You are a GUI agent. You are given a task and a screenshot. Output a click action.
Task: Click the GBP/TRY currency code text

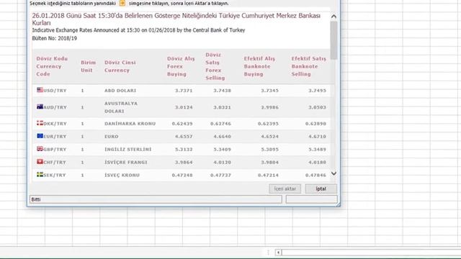pyautogui.click(x=55, y=150)
